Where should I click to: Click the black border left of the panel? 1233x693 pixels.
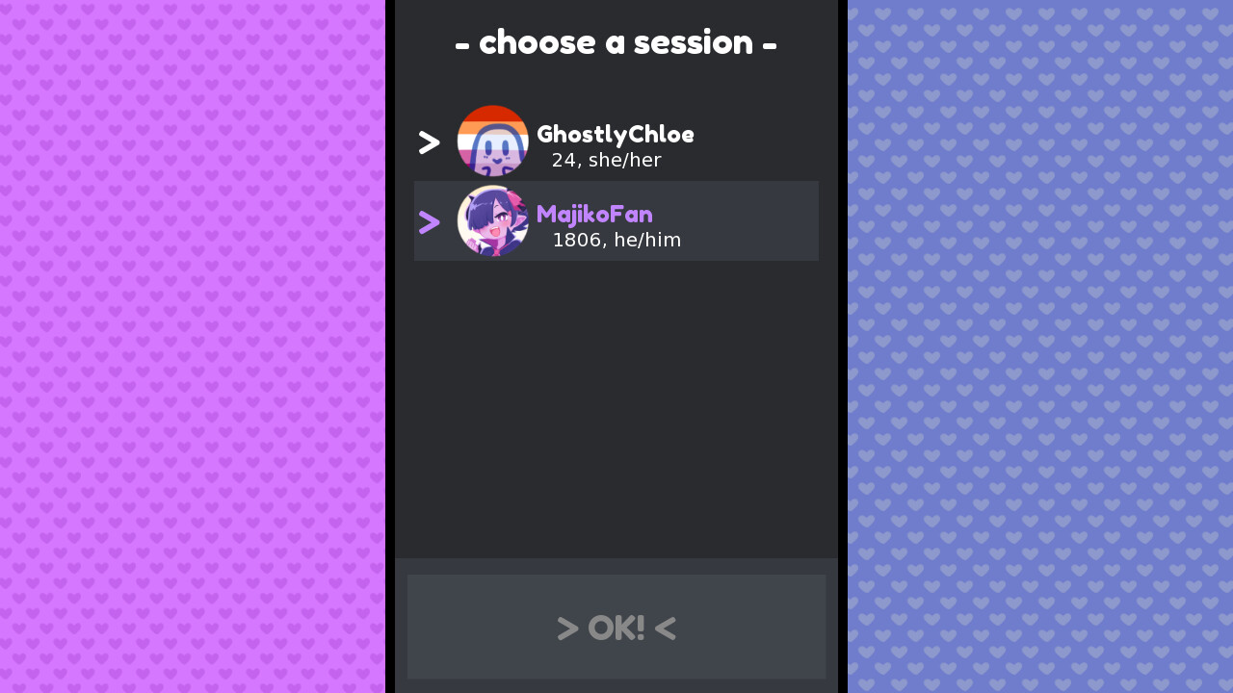click(390, 346)
